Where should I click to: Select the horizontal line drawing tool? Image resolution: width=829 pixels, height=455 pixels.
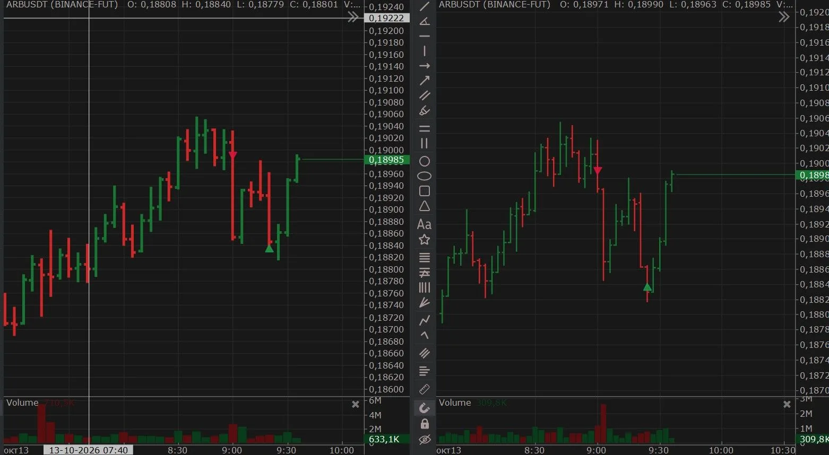[424, 37]
